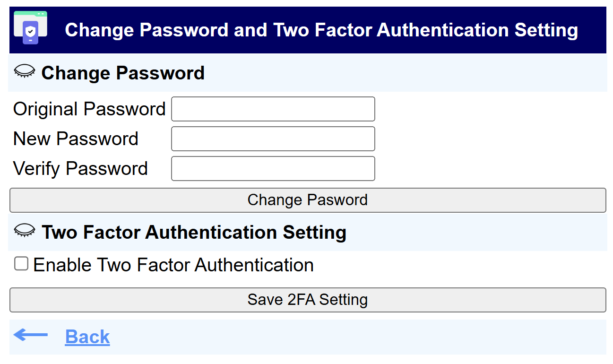Follow the Back link
Screen dimensions: 613x364
click(87, 337)
